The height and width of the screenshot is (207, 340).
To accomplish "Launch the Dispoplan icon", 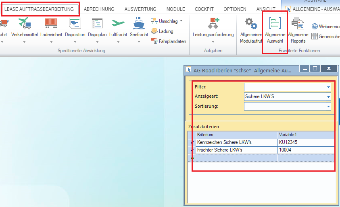I will coord(97,23).
